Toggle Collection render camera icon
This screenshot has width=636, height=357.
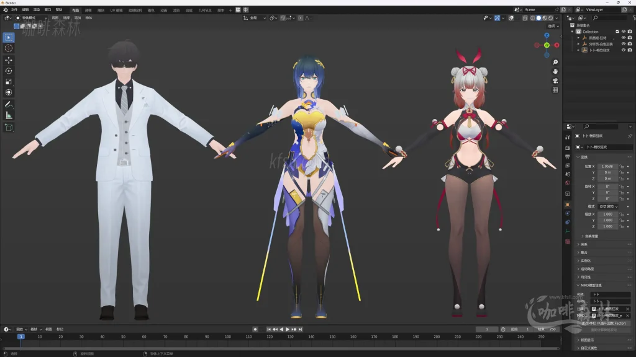[630, 32]
